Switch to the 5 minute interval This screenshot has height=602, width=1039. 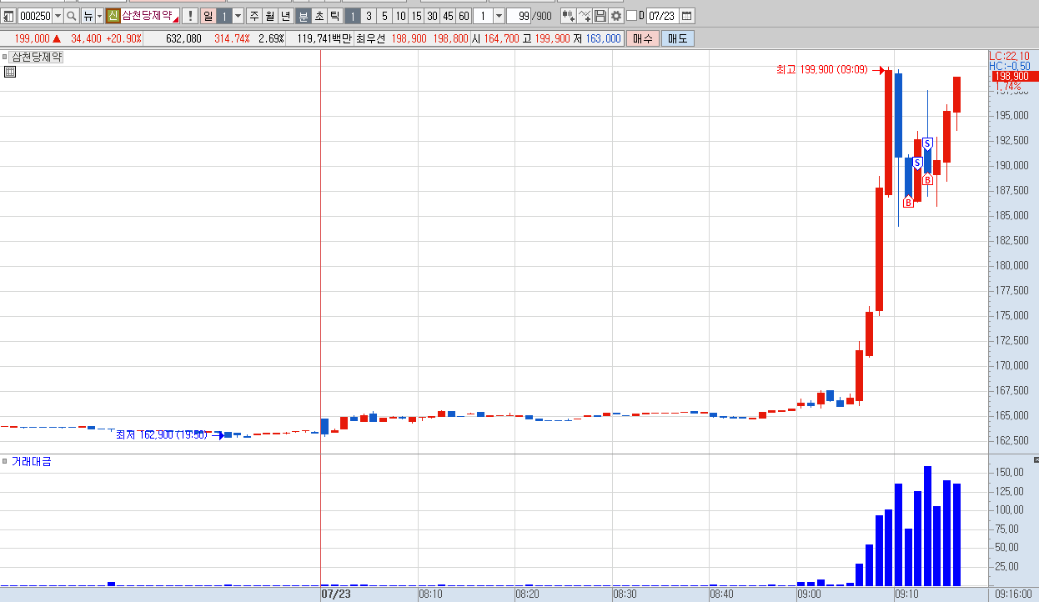(384, 16)
